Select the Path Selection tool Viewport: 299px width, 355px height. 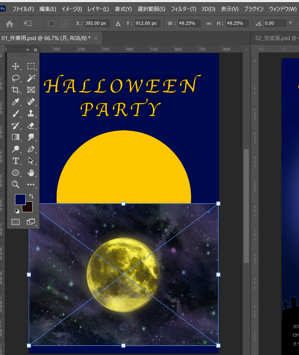coord(31,161)
